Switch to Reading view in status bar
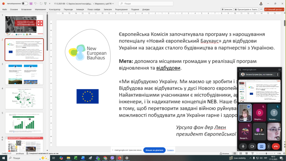 click(247, 153)
